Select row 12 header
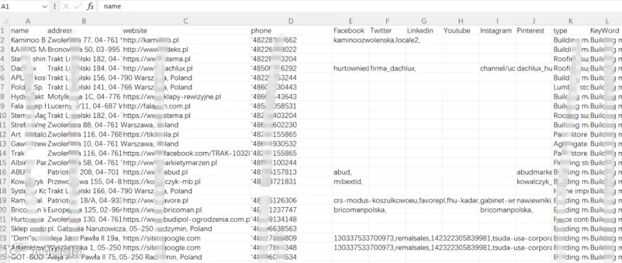Image resolution: width=622 pixels, height=263 pixels. 4,135
